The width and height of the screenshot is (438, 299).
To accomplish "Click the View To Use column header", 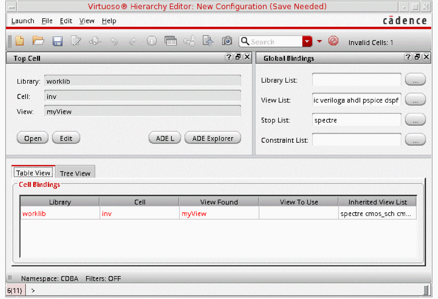I will pyautogui.click(x=299, y=202).
